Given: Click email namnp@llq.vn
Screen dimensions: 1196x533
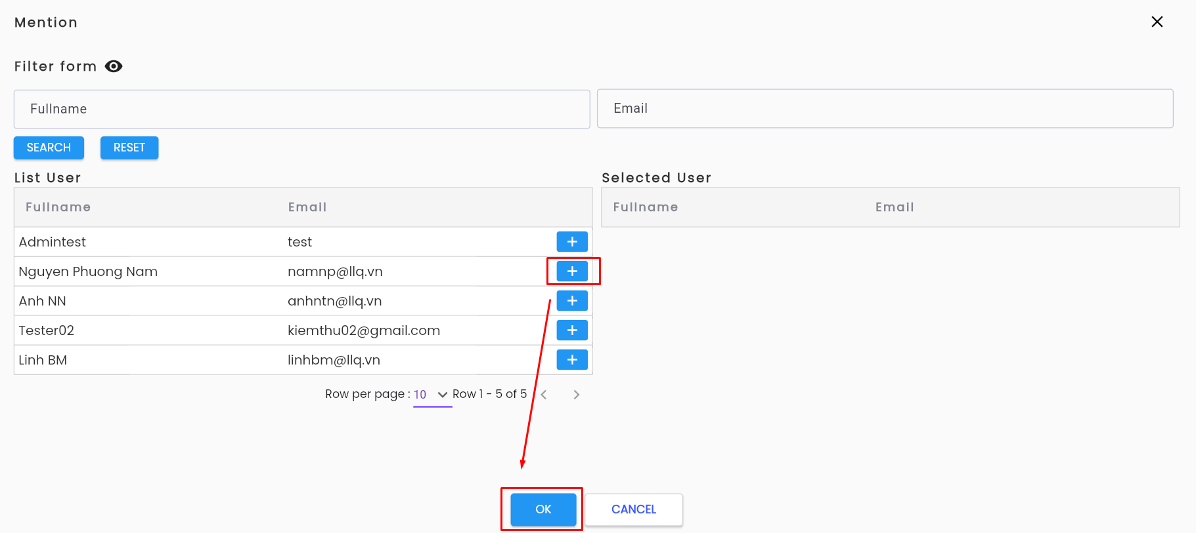Looking at the screenshot, I should tap(335, 271).
